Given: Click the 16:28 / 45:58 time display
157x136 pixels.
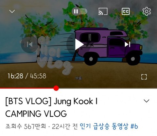Looking at the screenshot, I should [x=27, y=76].
